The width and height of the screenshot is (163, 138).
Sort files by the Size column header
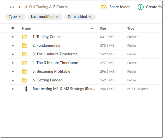(x=103, y=28)
